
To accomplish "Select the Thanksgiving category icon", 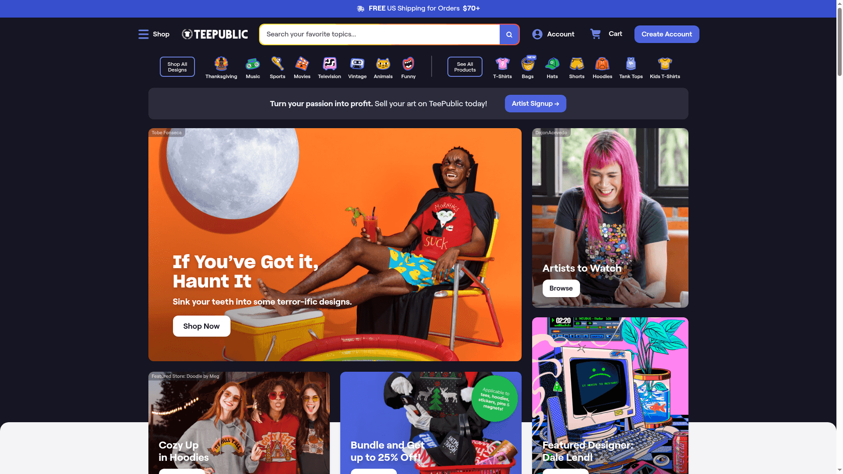I will tap(221, 65).
